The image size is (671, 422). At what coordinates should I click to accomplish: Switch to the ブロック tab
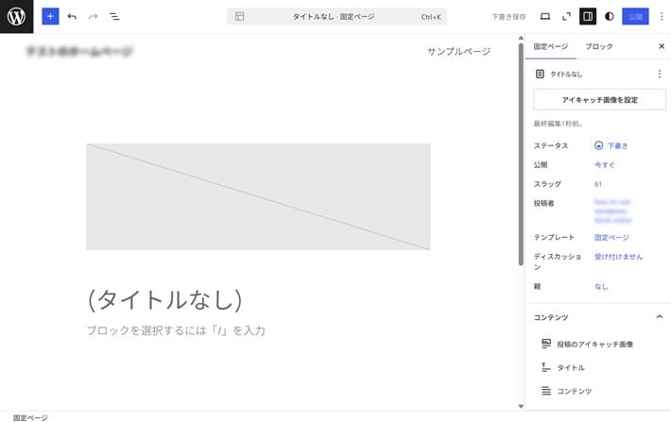click(x=598, y=46)
